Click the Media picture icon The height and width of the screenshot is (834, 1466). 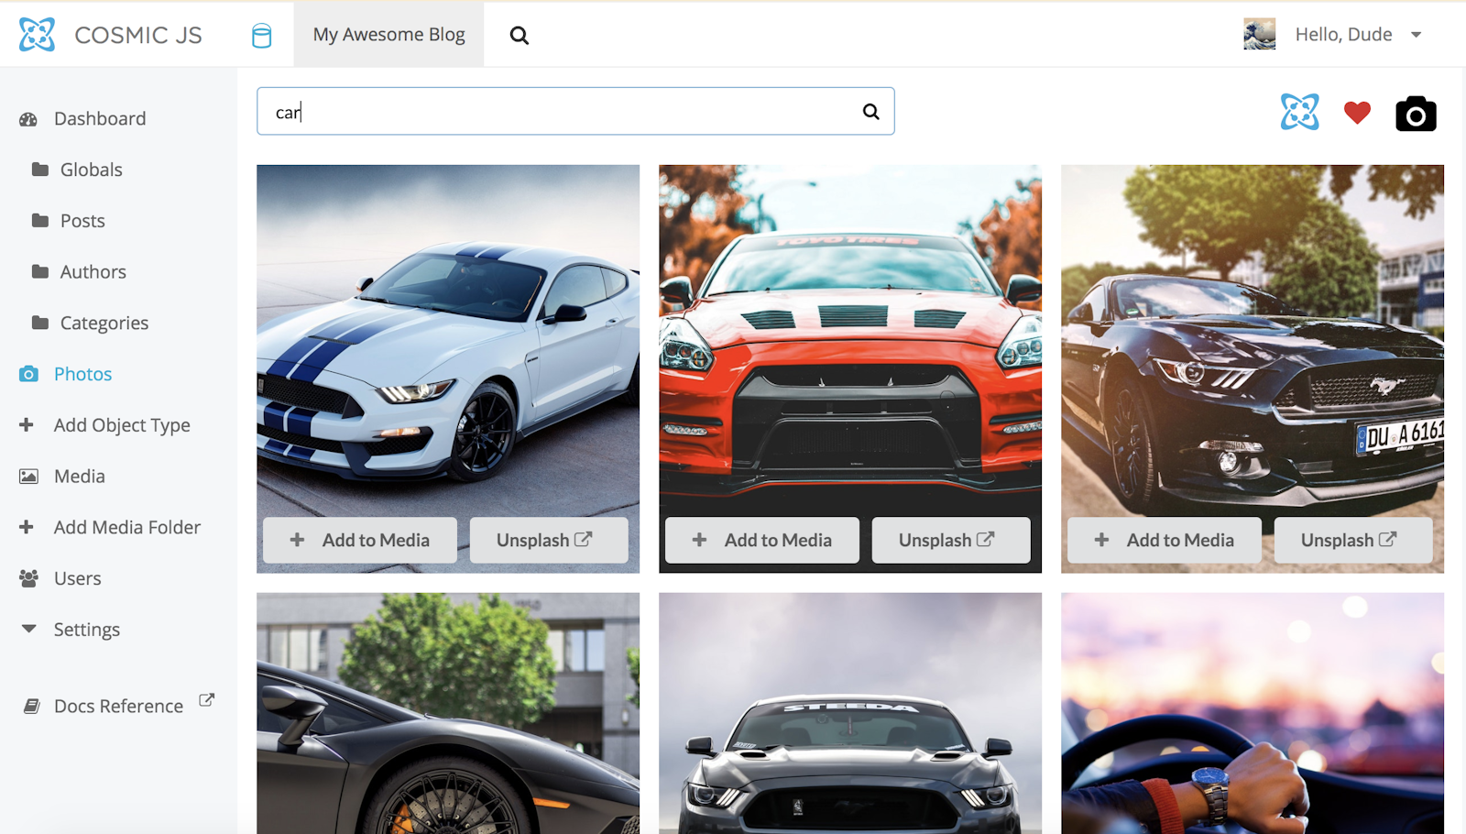29,477
